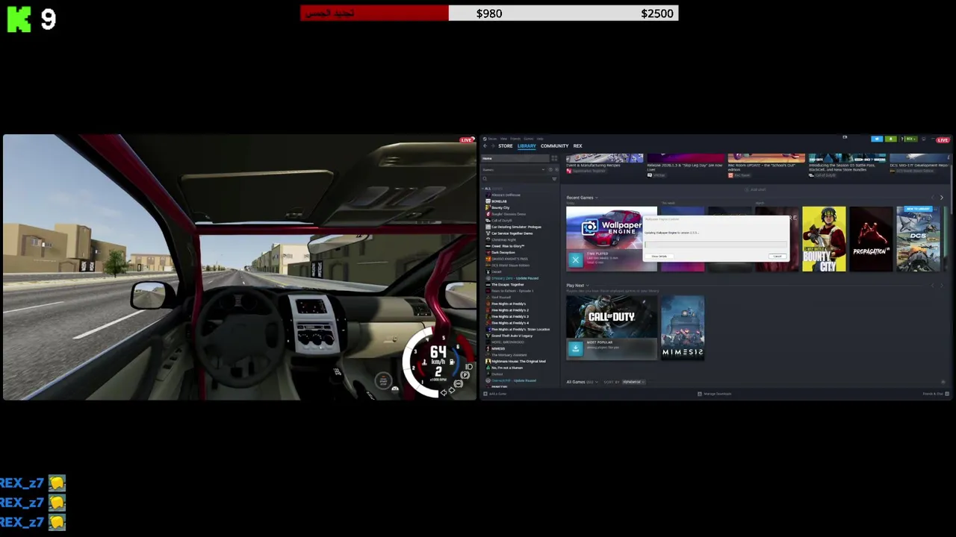
Task: Select The Escape: Together in list
Action: tap(508, 284)
